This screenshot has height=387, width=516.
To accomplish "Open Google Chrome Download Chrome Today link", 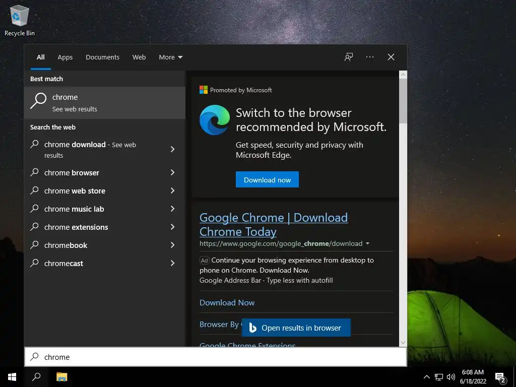I will 274,224.
